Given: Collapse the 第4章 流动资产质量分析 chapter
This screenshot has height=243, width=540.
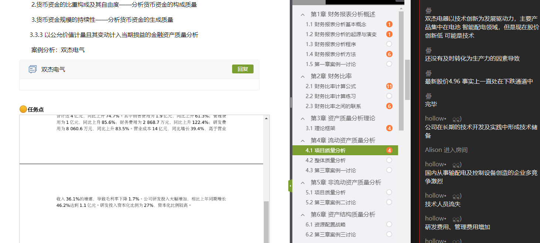Looking at the screenshot, I should coord(303,140).
